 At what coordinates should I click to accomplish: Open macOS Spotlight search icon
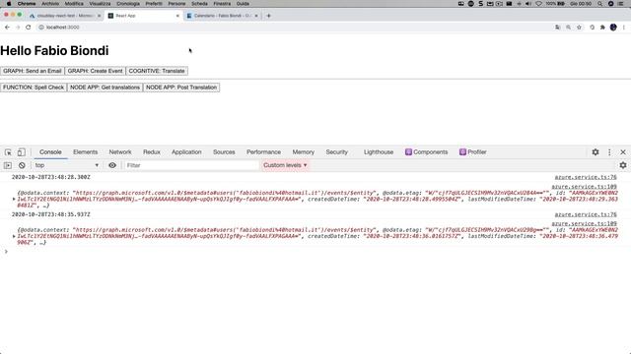[600, 3]
